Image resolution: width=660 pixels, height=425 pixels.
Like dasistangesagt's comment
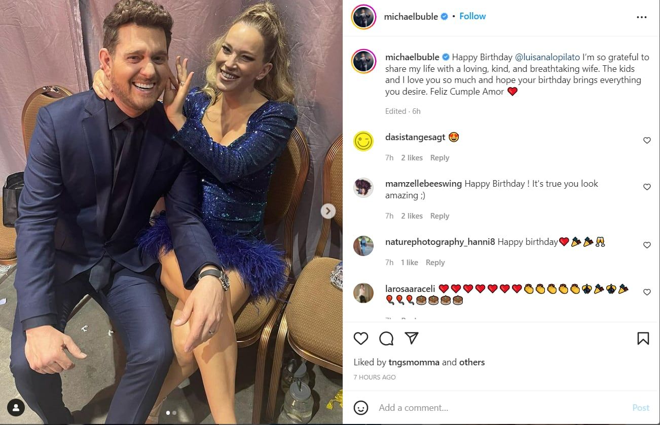[647, 140]
